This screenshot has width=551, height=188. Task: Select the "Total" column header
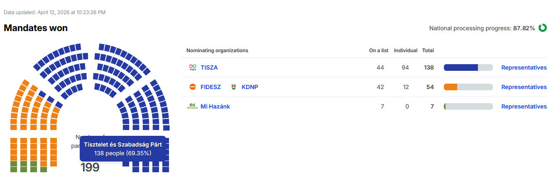click(x=428, y=51)
